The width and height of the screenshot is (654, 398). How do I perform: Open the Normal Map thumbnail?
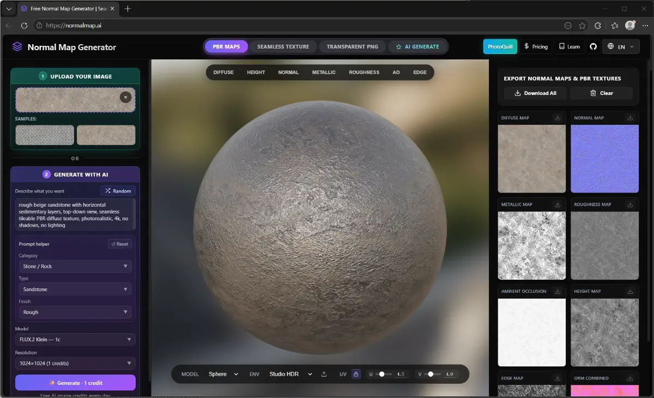(604, 159)
